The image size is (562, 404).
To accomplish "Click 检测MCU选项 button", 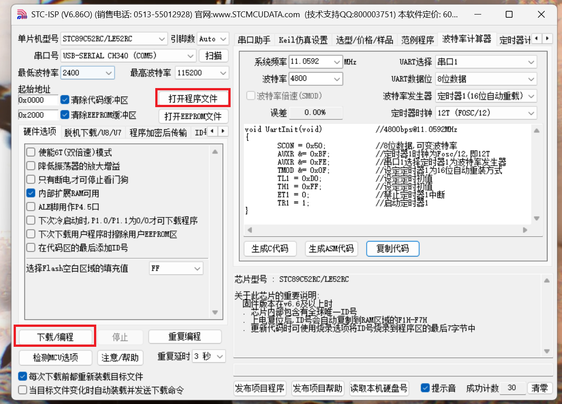I will (55, 358).
